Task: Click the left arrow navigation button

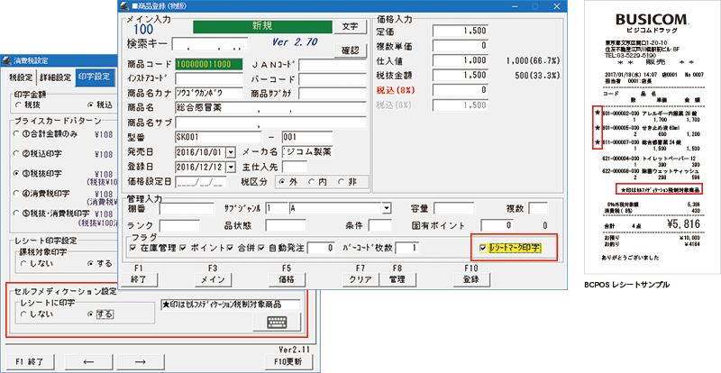Action: click(x=90, y=361)
